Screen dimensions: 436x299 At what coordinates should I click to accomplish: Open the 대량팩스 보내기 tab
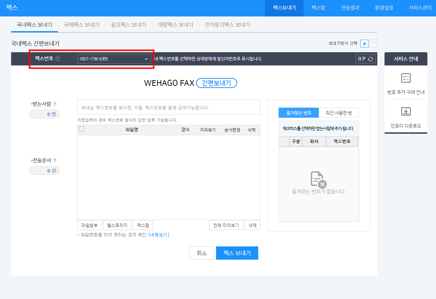point(175,25)
